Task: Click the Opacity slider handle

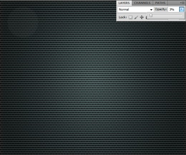Action: point(151,15)
